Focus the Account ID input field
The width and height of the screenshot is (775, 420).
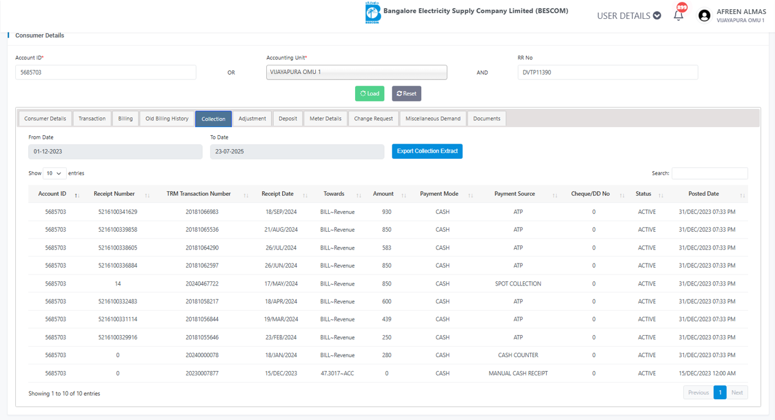coord(106,72)
